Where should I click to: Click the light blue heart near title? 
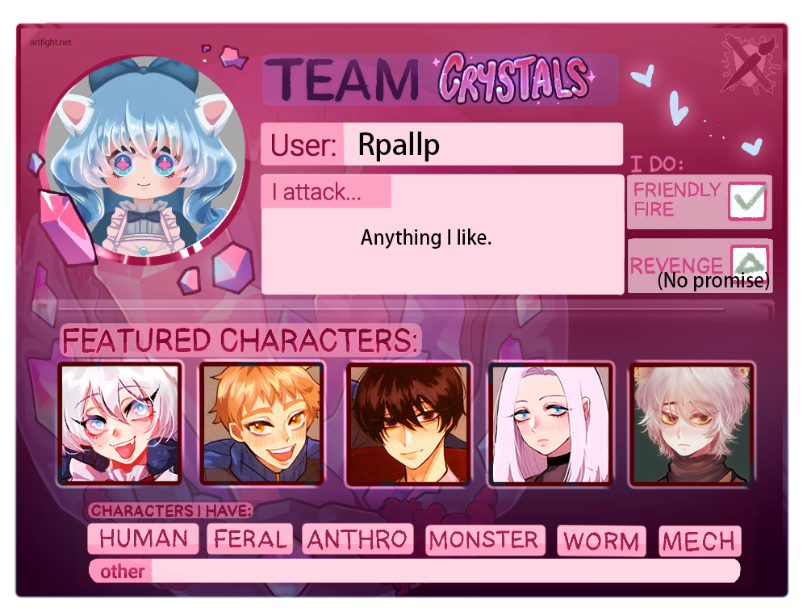[x=643, y=76]
